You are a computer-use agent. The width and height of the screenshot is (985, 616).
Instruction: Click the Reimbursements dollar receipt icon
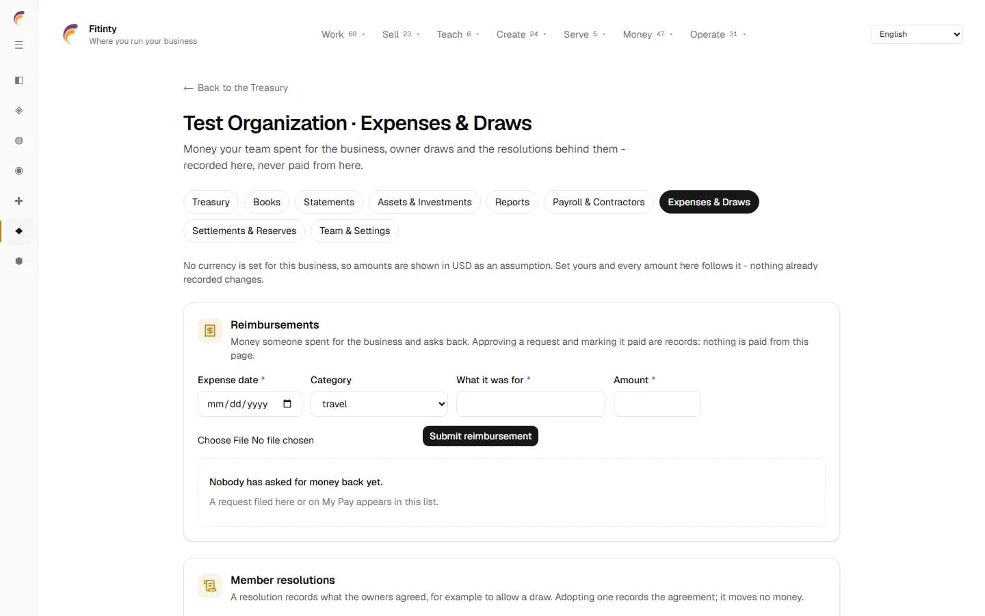[x=210, y=331]
